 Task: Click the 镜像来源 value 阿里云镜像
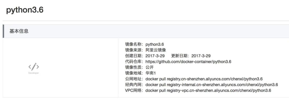(x=155, y=50)
